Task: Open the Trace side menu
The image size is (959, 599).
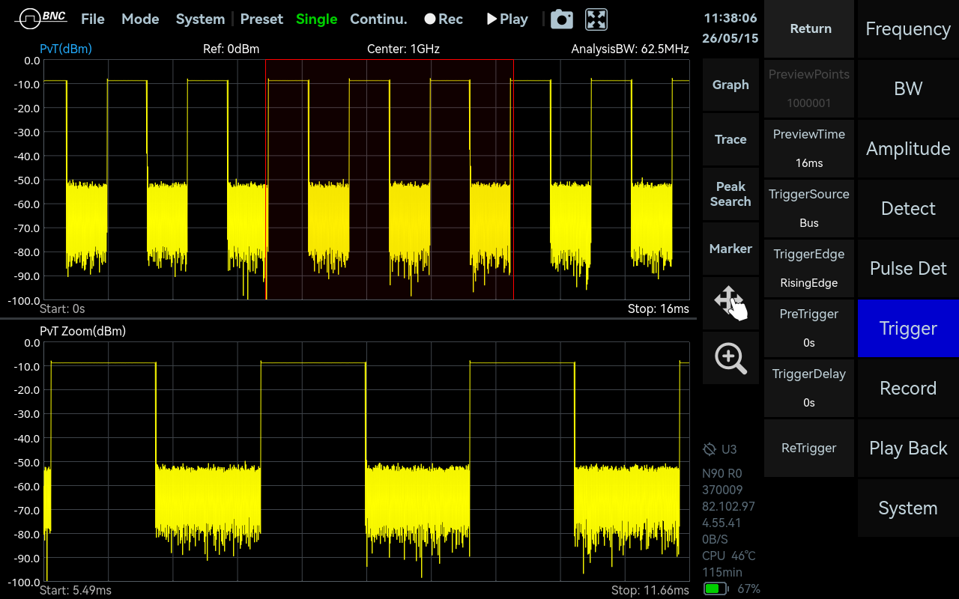Action: [730, 139]
